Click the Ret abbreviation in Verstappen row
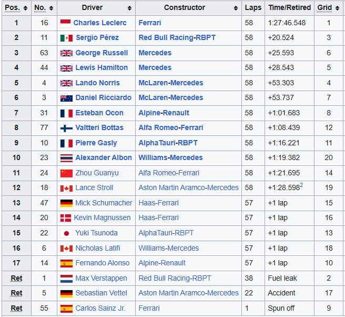 coord(16,278)
